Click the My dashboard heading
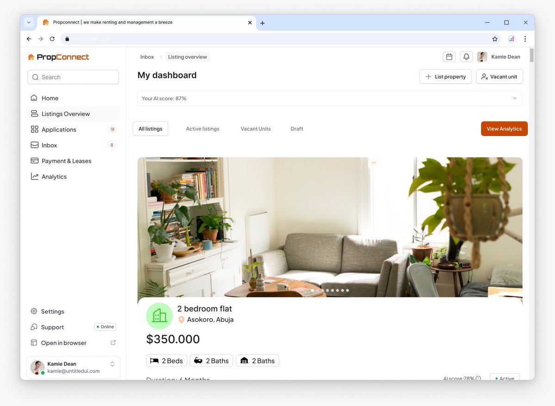The width and height of the screenshot is (555, 406). point(167,75)
